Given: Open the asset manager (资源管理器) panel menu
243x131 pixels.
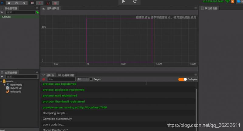Looking at the screenshot, I should point(37,72).
